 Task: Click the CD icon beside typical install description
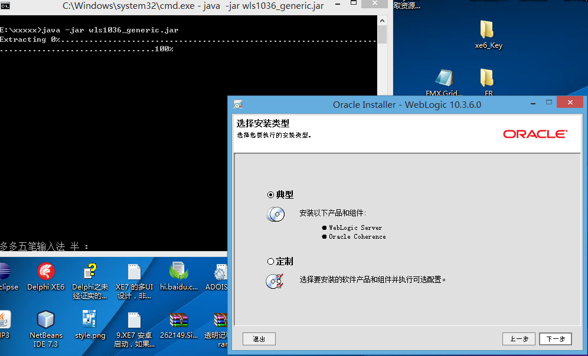coord(276,215)
